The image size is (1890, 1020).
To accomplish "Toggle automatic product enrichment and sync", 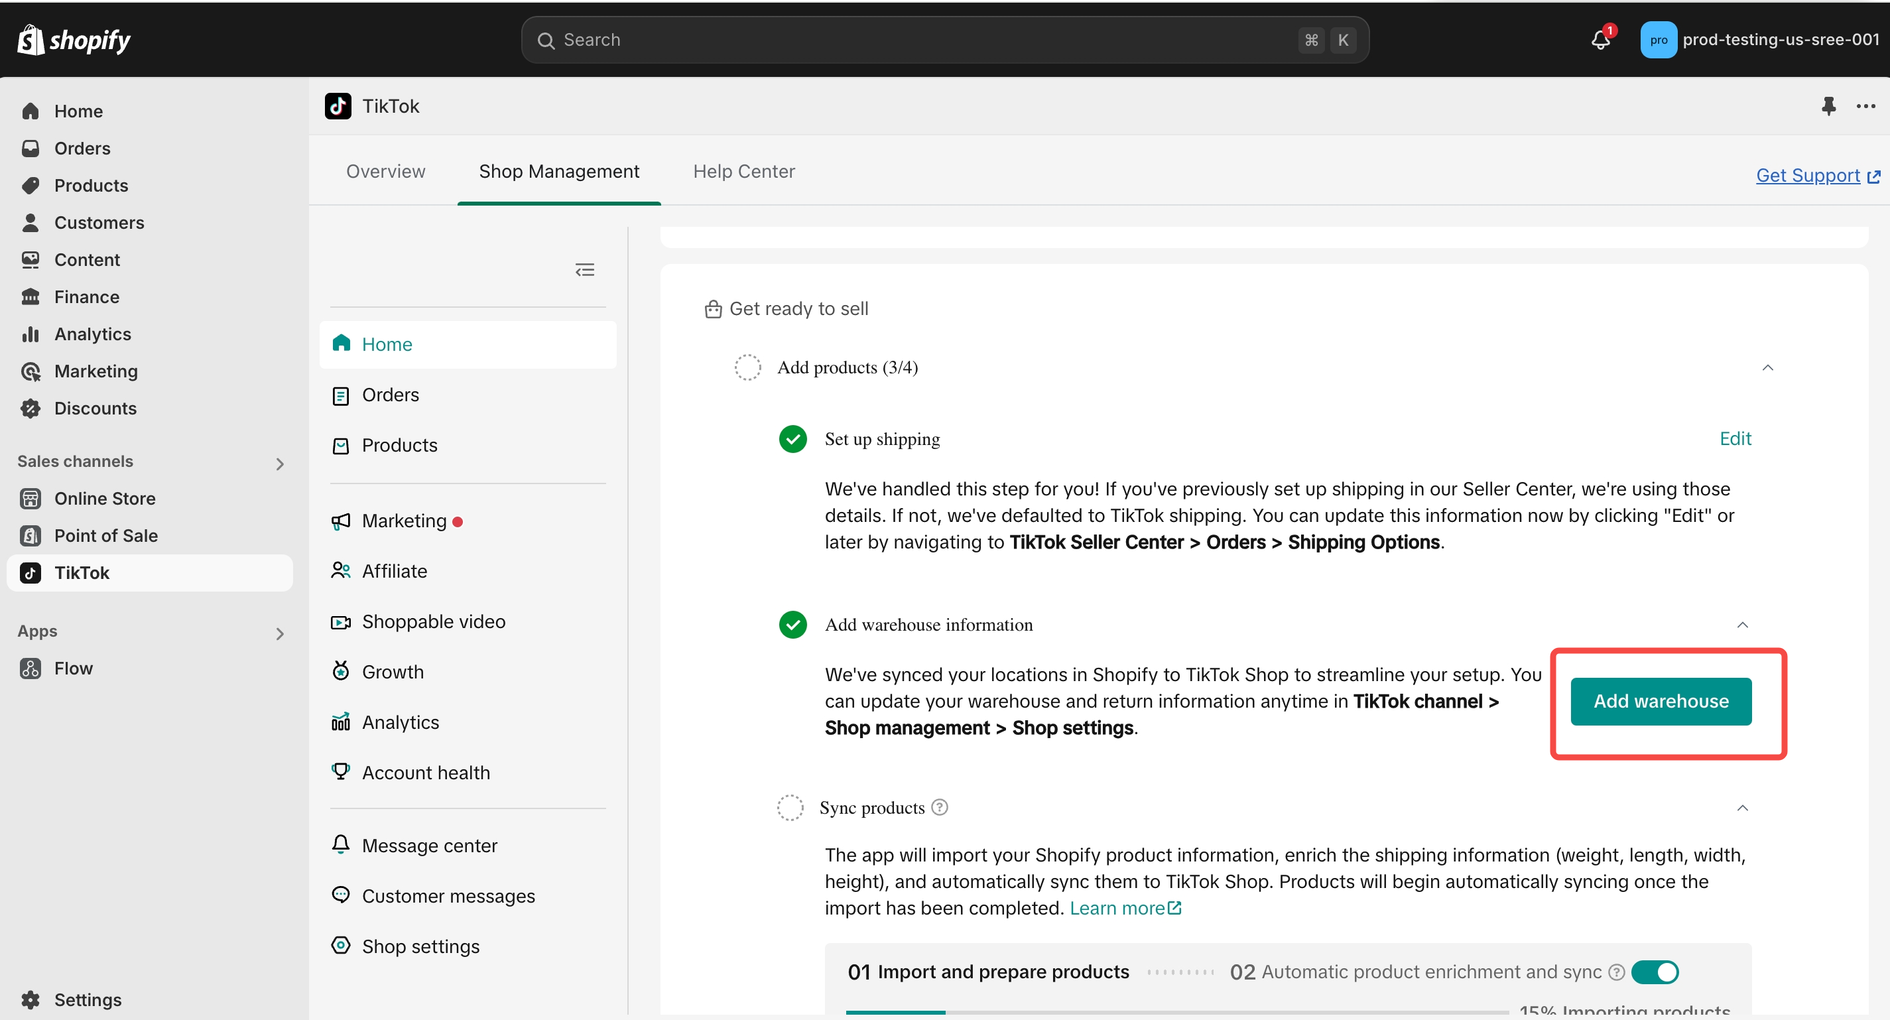I will click(1655, 972).
